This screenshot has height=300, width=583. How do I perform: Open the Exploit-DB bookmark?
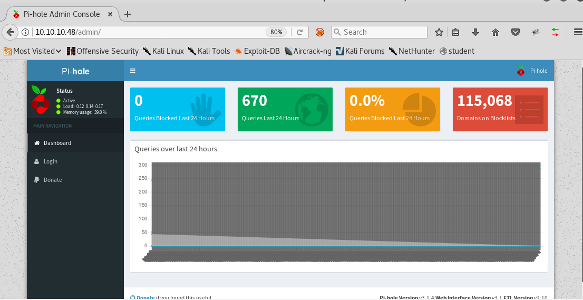coord(257,51)
